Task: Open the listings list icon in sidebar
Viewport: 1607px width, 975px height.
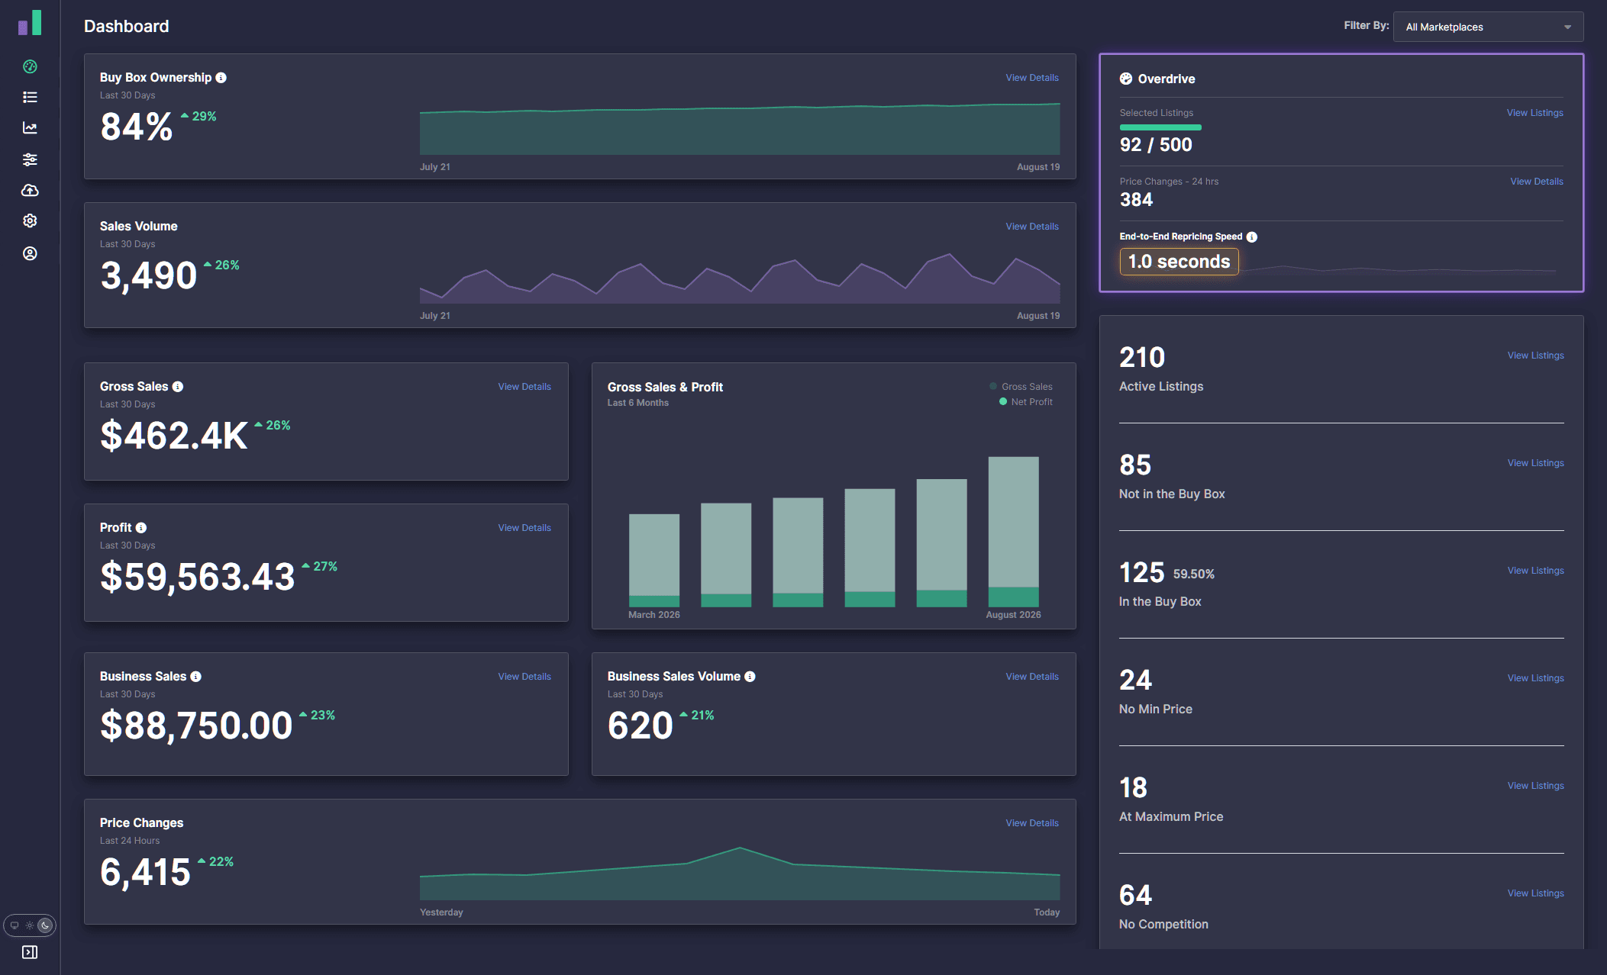Action: coord(30,97)
